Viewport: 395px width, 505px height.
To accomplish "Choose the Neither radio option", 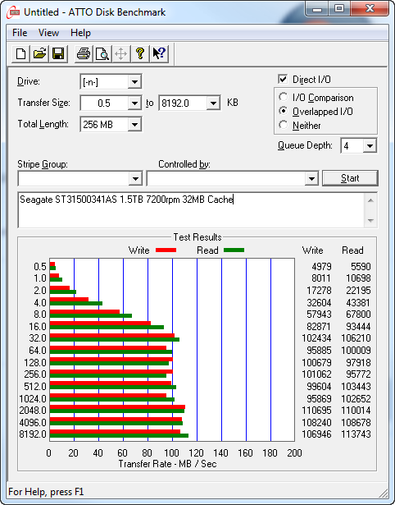I will [x=284, y=125].
